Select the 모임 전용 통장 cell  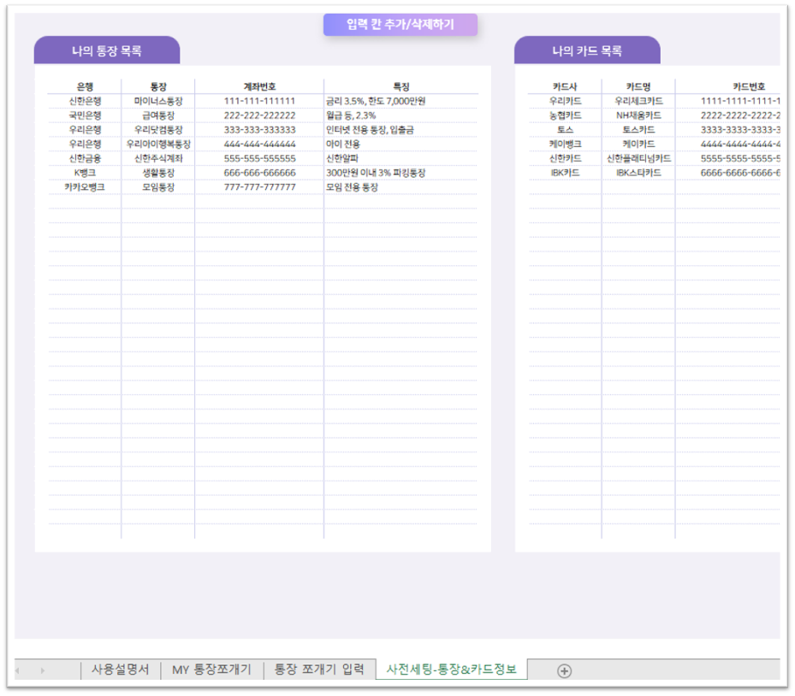point(401,187)
